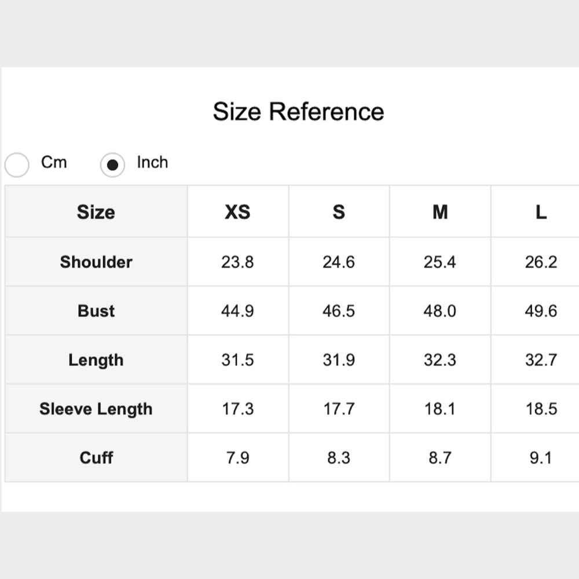579x579 pixels.
Task: Click the Sleeve Length row label
Action: click(x=96, y=409)
